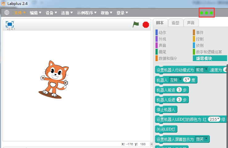Image resolution: width=228 pixels, height=148 pixels.
Task: Click the 机器人前进 block label
Action: 166,90
